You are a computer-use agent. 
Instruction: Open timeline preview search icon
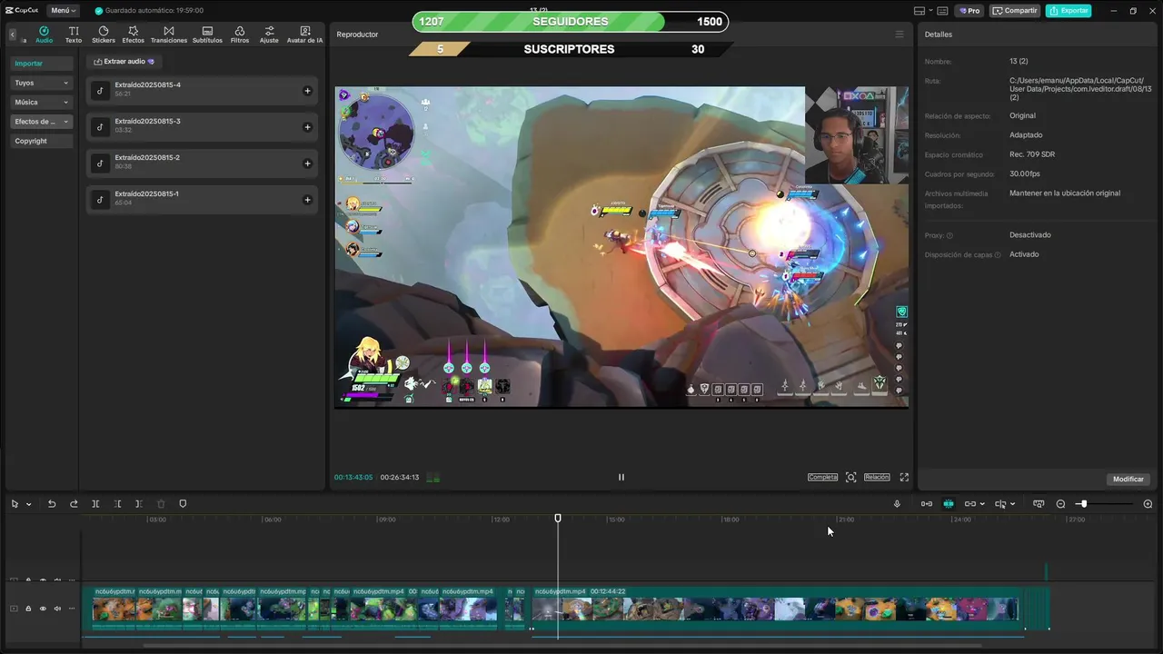pos(1039,504)
